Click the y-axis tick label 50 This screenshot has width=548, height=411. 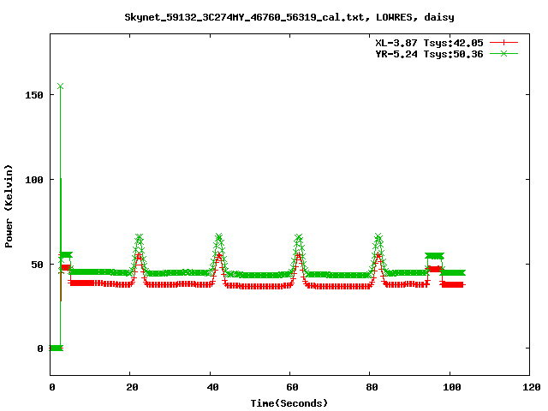pyautogui.click(x=37, y=265)
